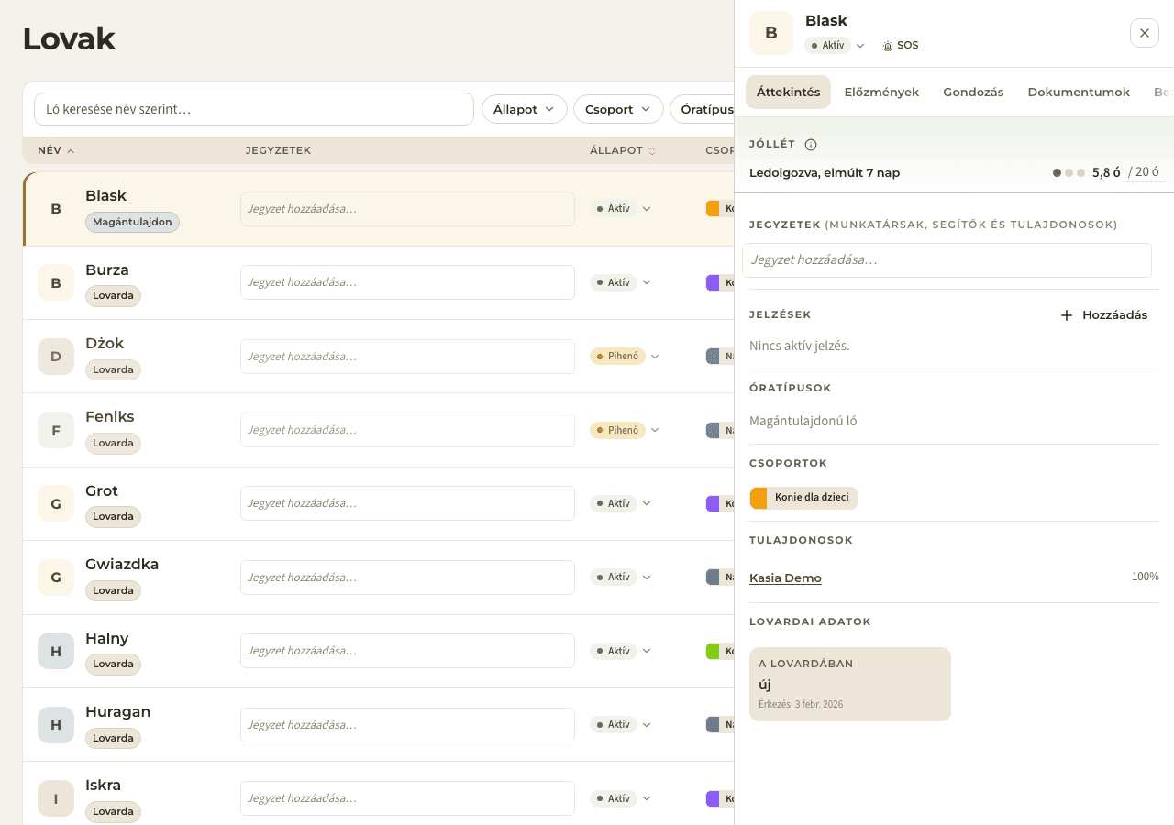The width and height of the screenshot is (1174, 825).
Task: Change Pihenő status dropdown for Feniks
Action: tap(625, 430)
